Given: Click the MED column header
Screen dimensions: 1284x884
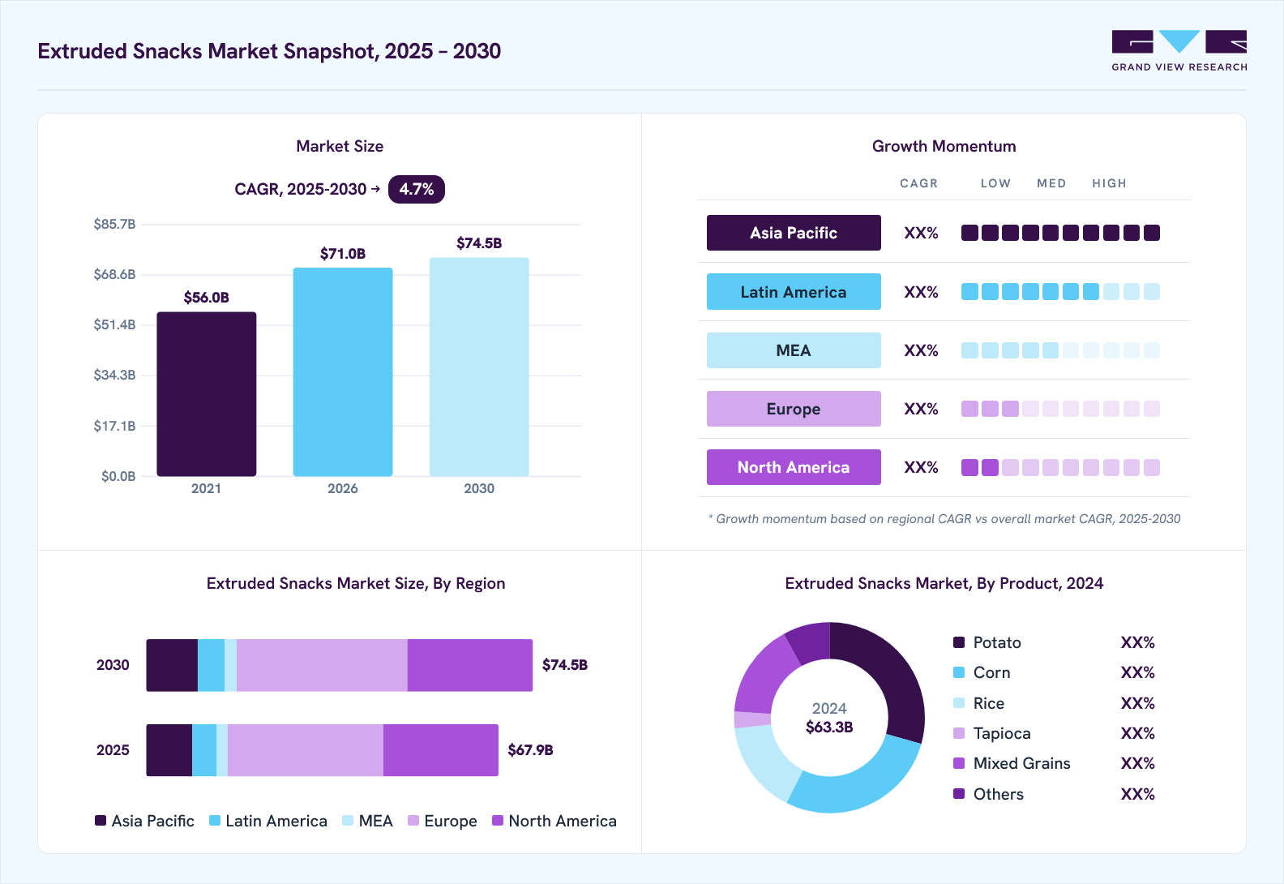Looking at the screenshot, I should [1051, 183].
